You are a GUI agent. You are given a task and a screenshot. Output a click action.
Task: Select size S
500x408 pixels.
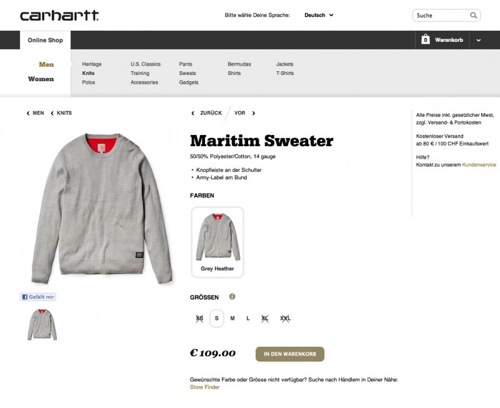pos(216,318)
